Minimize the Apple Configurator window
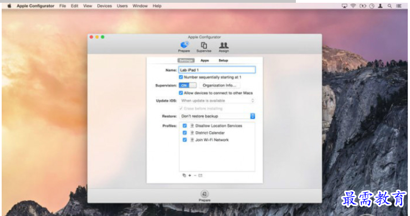Image resolution: width=410 pixels, height=216 pixels. coord(97,37)
